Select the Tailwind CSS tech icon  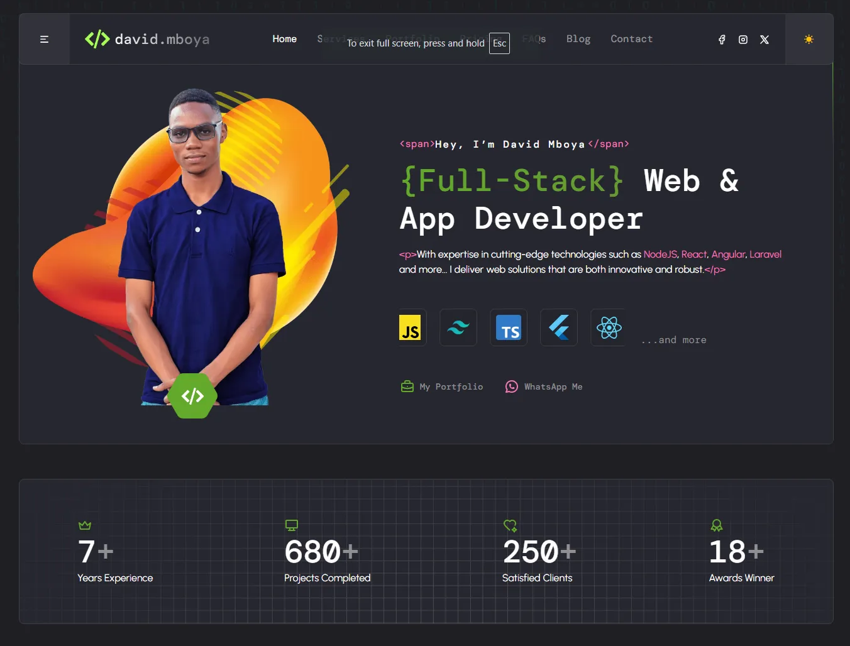click(x=458, y=327)
